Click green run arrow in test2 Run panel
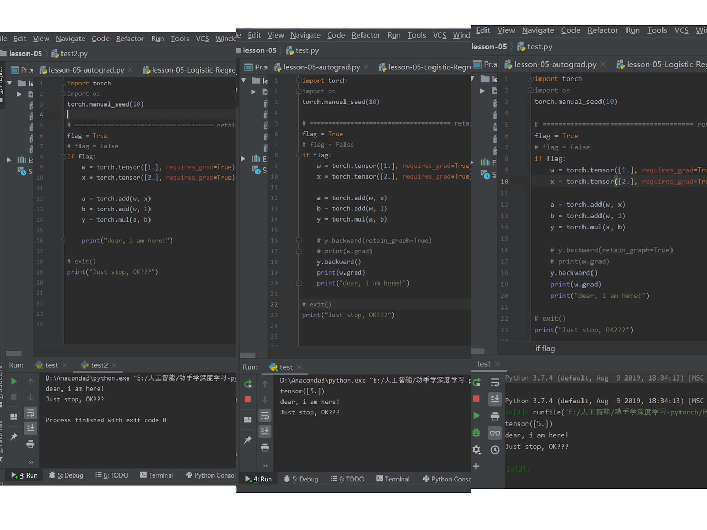Screen dimensions: 707x530 click(x=14, y=381)
